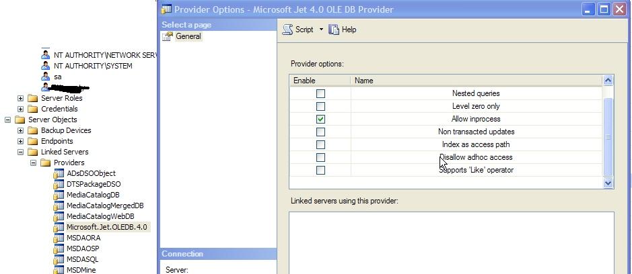
Task: Click the sa login user icon
Action: (46, 77)
